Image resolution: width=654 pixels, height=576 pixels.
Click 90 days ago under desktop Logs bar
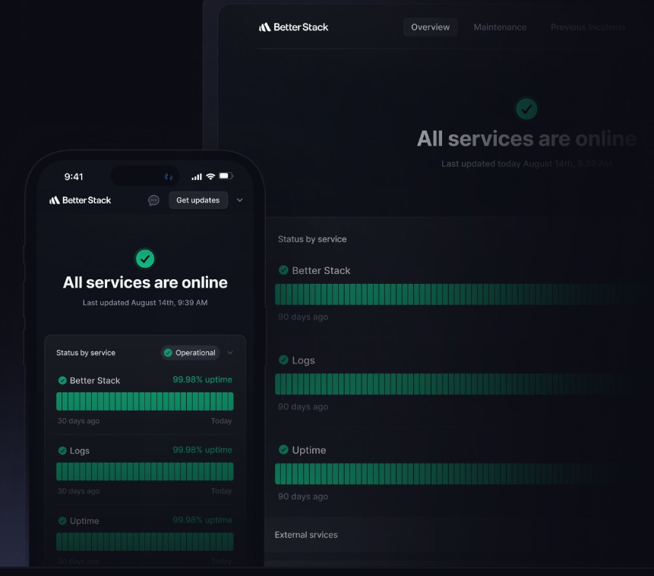[303, 407]
